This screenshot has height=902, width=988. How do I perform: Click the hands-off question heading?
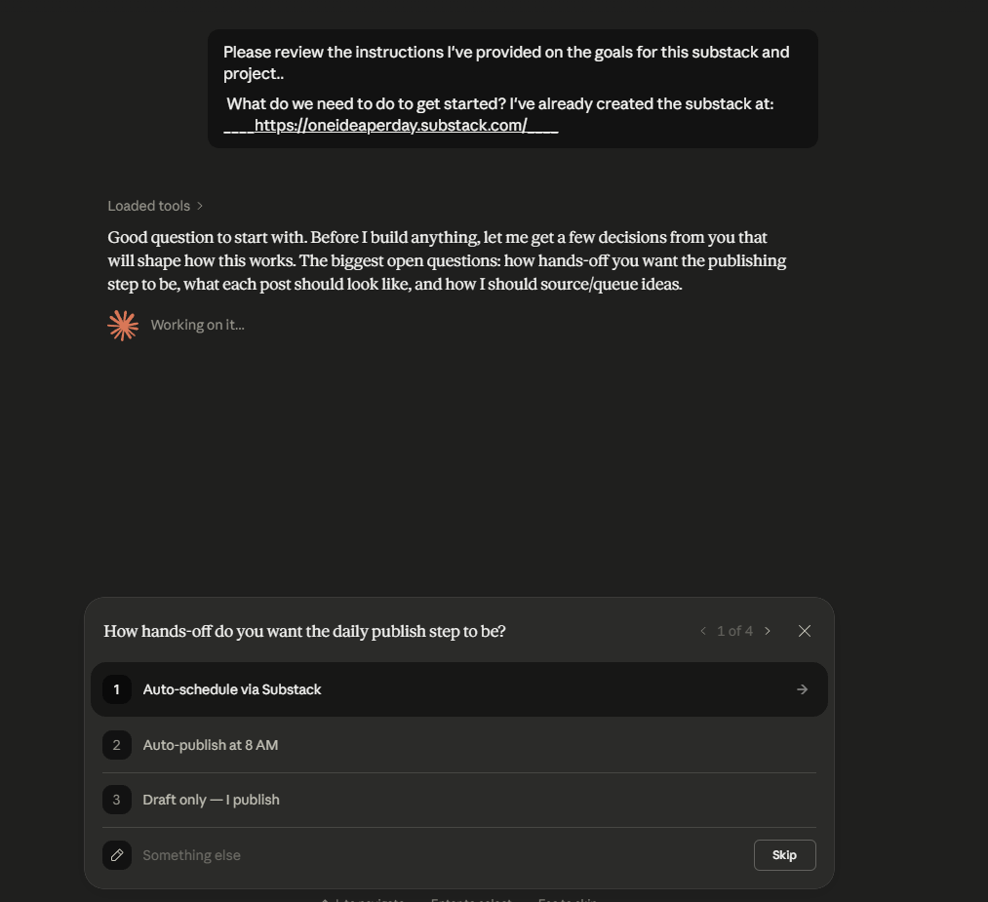(x=304, y=631)
